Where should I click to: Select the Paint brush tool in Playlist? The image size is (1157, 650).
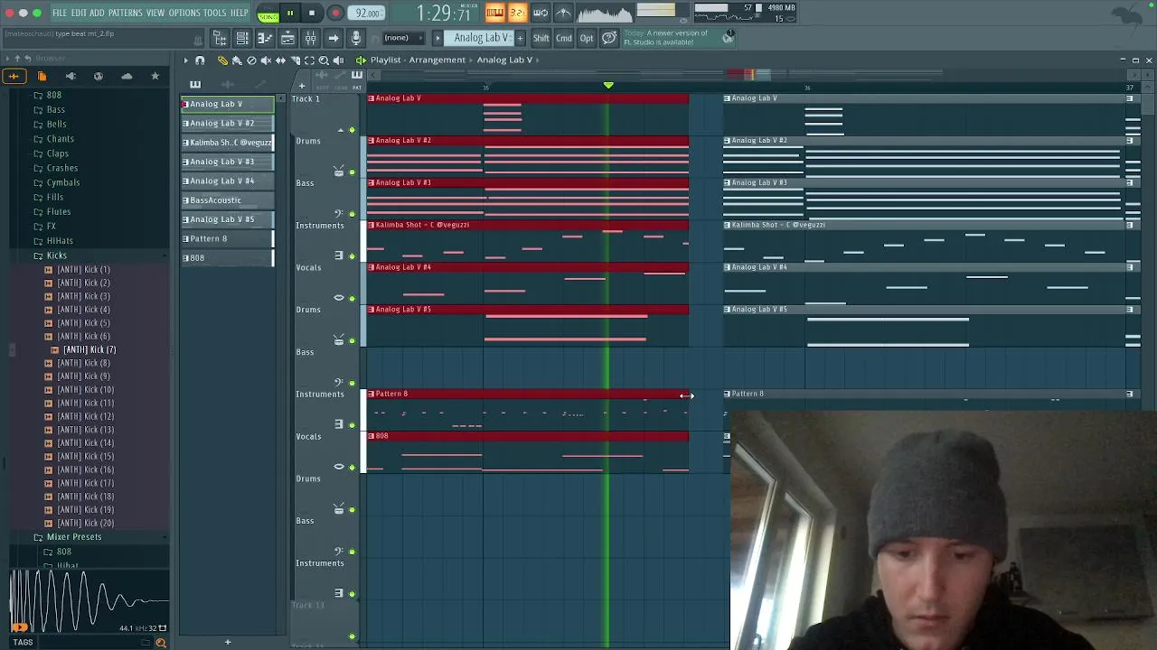pyautogui.click(x=237, y=60)
